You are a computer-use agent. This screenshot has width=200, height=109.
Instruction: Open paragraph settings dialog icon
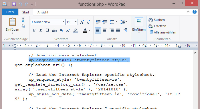126,30
